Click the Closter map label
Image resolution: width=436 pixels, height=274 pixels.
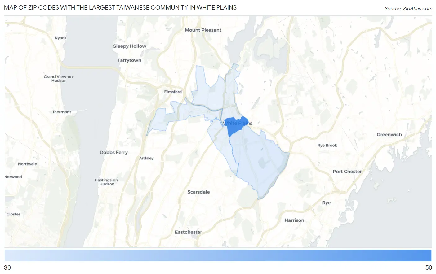[13, 214]
